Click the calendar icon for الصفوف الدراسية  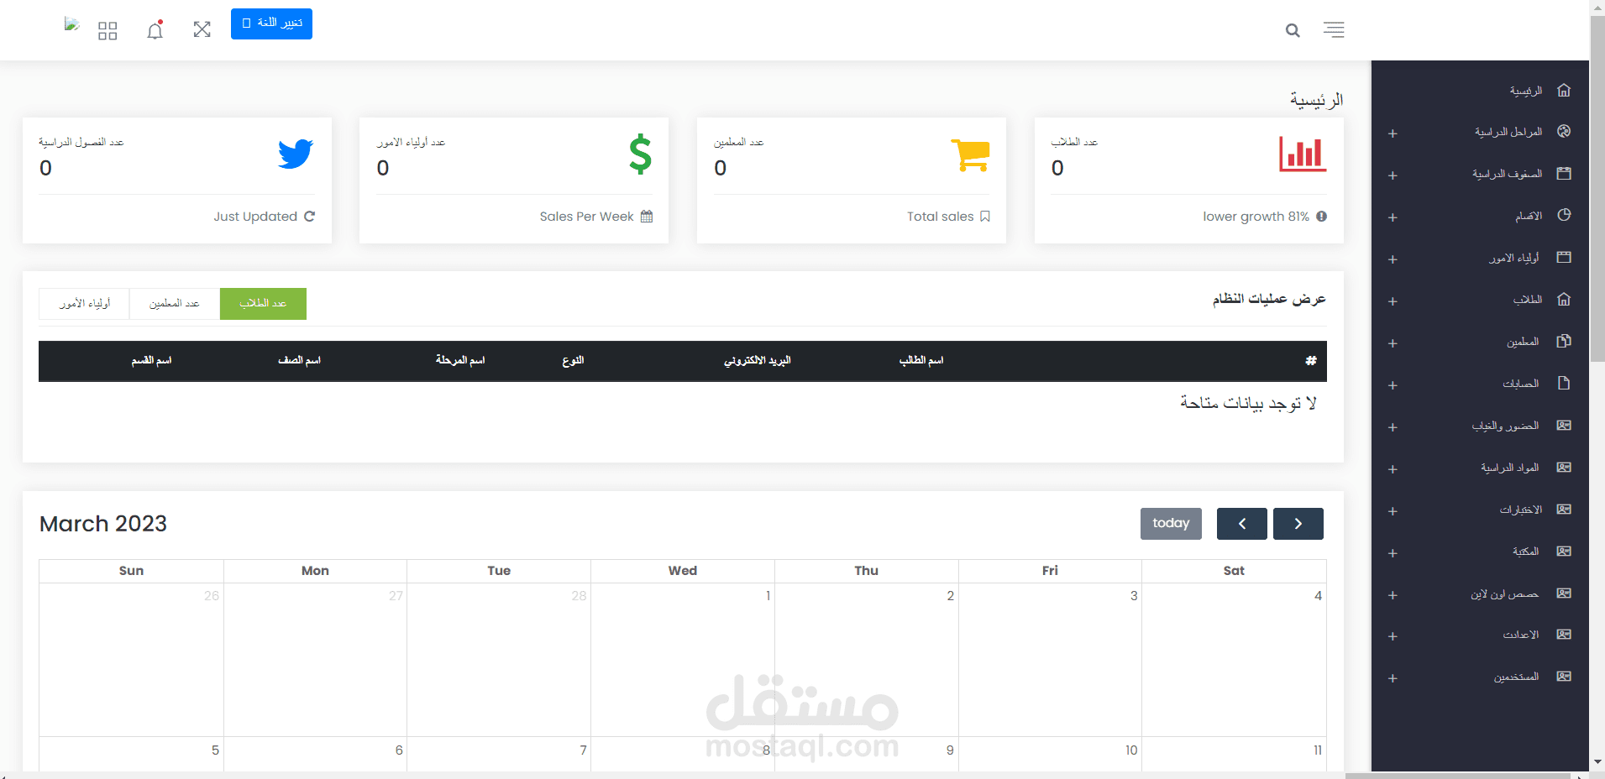(1564, 173)
